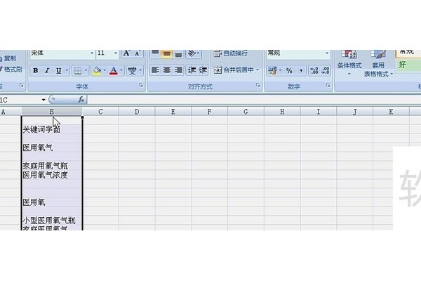The height and width of the screenshot is (281, 421).
Task: Select cell containing 家庭用氧气瓶
Action: (52, 166)
